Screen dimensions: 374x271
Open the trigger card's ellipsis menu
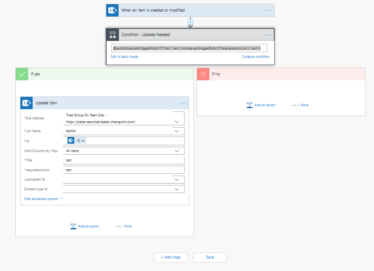click(268, 10)
